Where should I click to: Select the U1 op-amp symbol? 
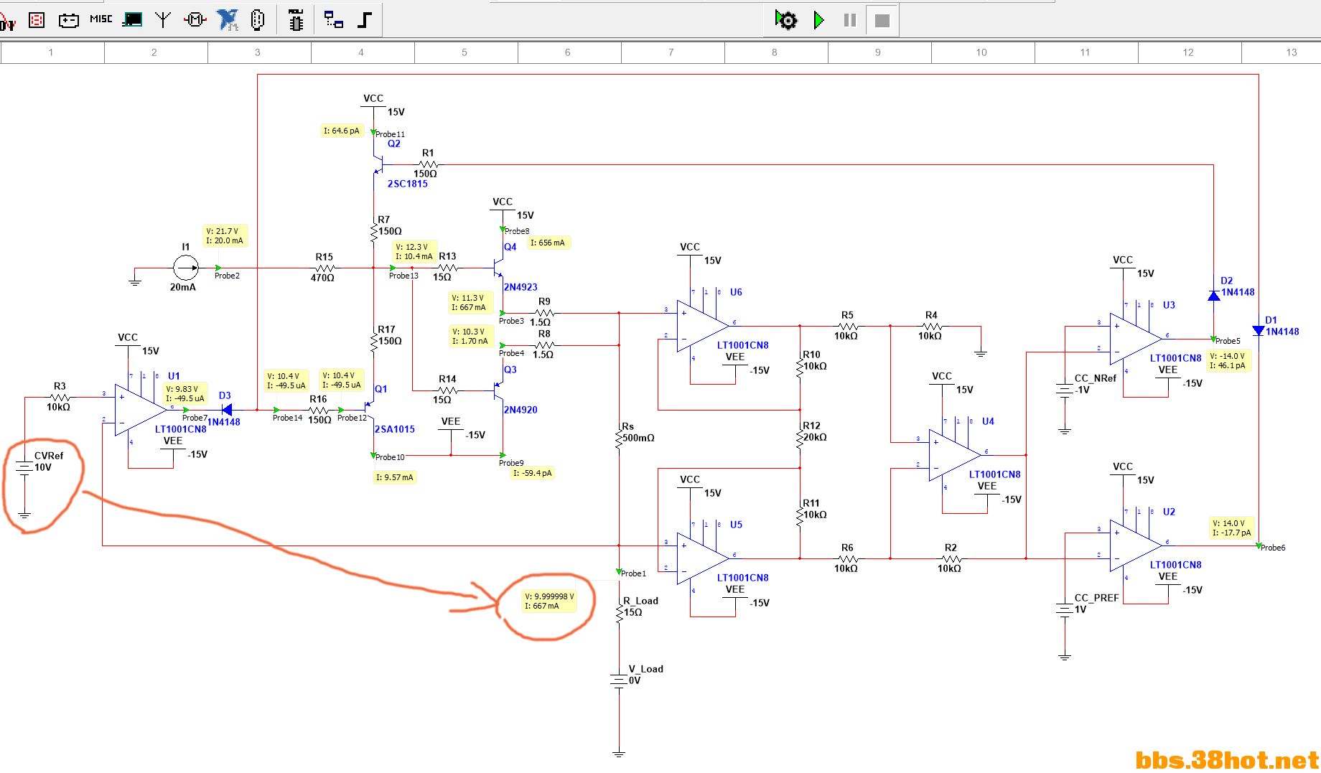coord(141,410)
